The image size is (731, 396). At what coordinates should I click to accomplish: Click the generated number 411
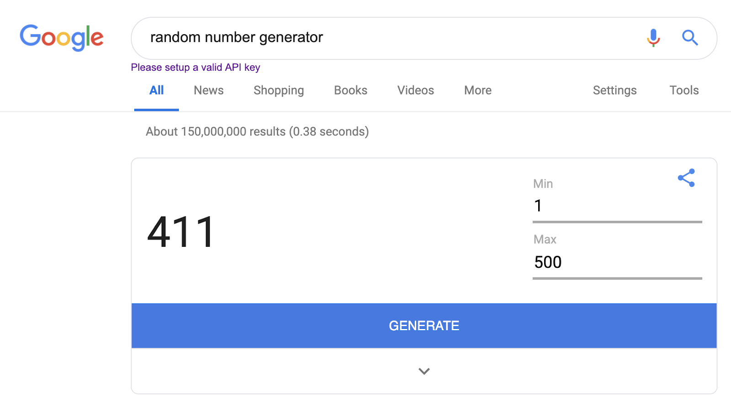pos(181,232)
